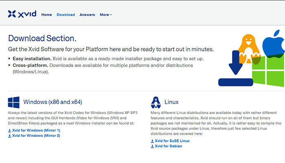Click download arrow icon next to Mirror 2
The height and width of the screenshot is (163, 285).
click(x=10, y=136)
